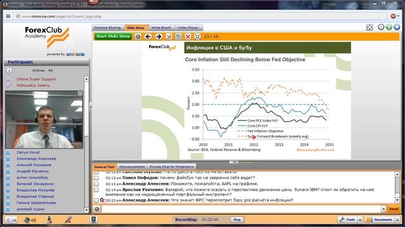405x227 pixels.
Task: Collapse the webcam video panel
Action: coord(80,93)
